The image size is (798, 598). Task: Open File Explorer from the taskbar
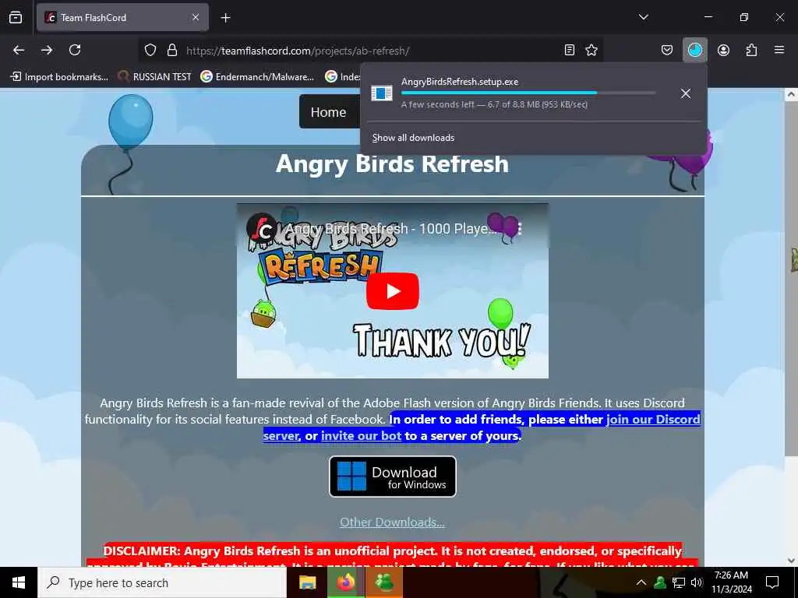pyautogui.click(x=307, y=582)
